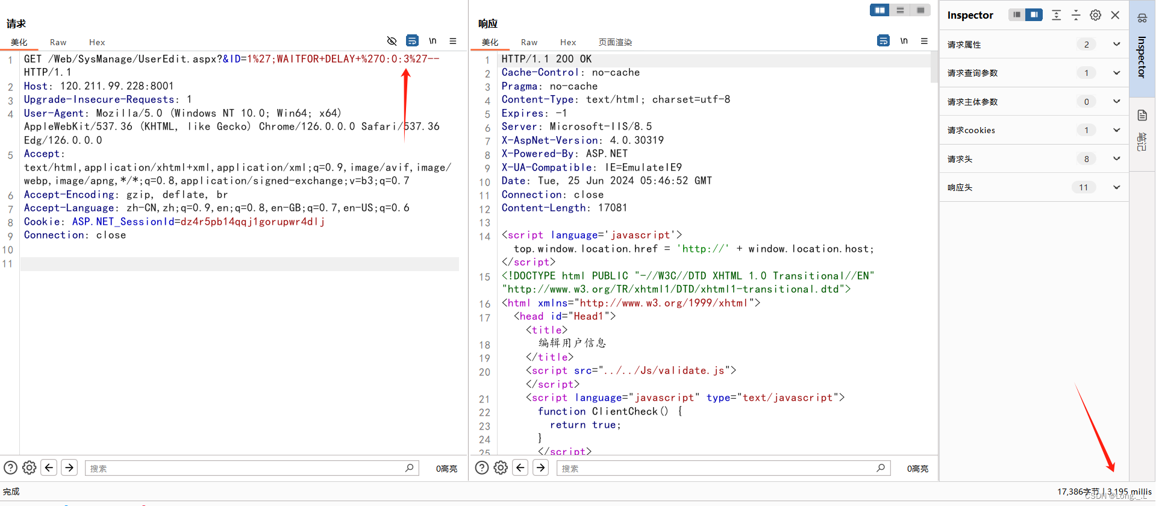The height and width of the screenshot is (506, 1156).
Task: Open the notes document icon in side strip
Action: (1142, 115)
